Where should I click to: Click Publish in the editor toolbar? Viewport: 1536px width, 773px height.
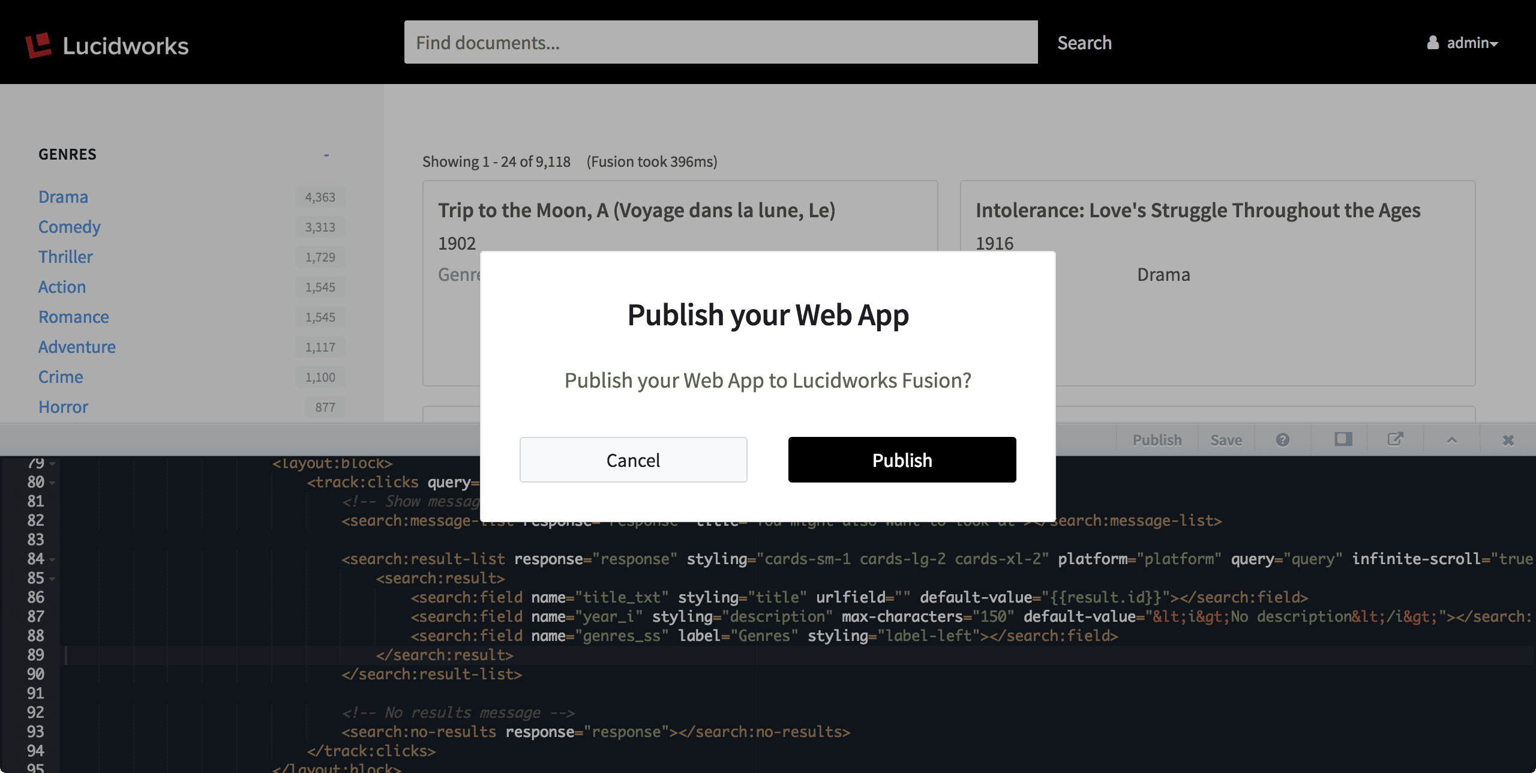coord(1157,440)
